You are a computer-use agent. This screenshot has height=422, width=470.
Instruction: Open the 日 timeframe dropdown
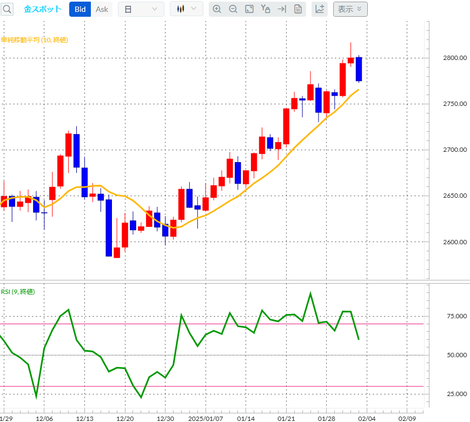[x=141, y=9]
